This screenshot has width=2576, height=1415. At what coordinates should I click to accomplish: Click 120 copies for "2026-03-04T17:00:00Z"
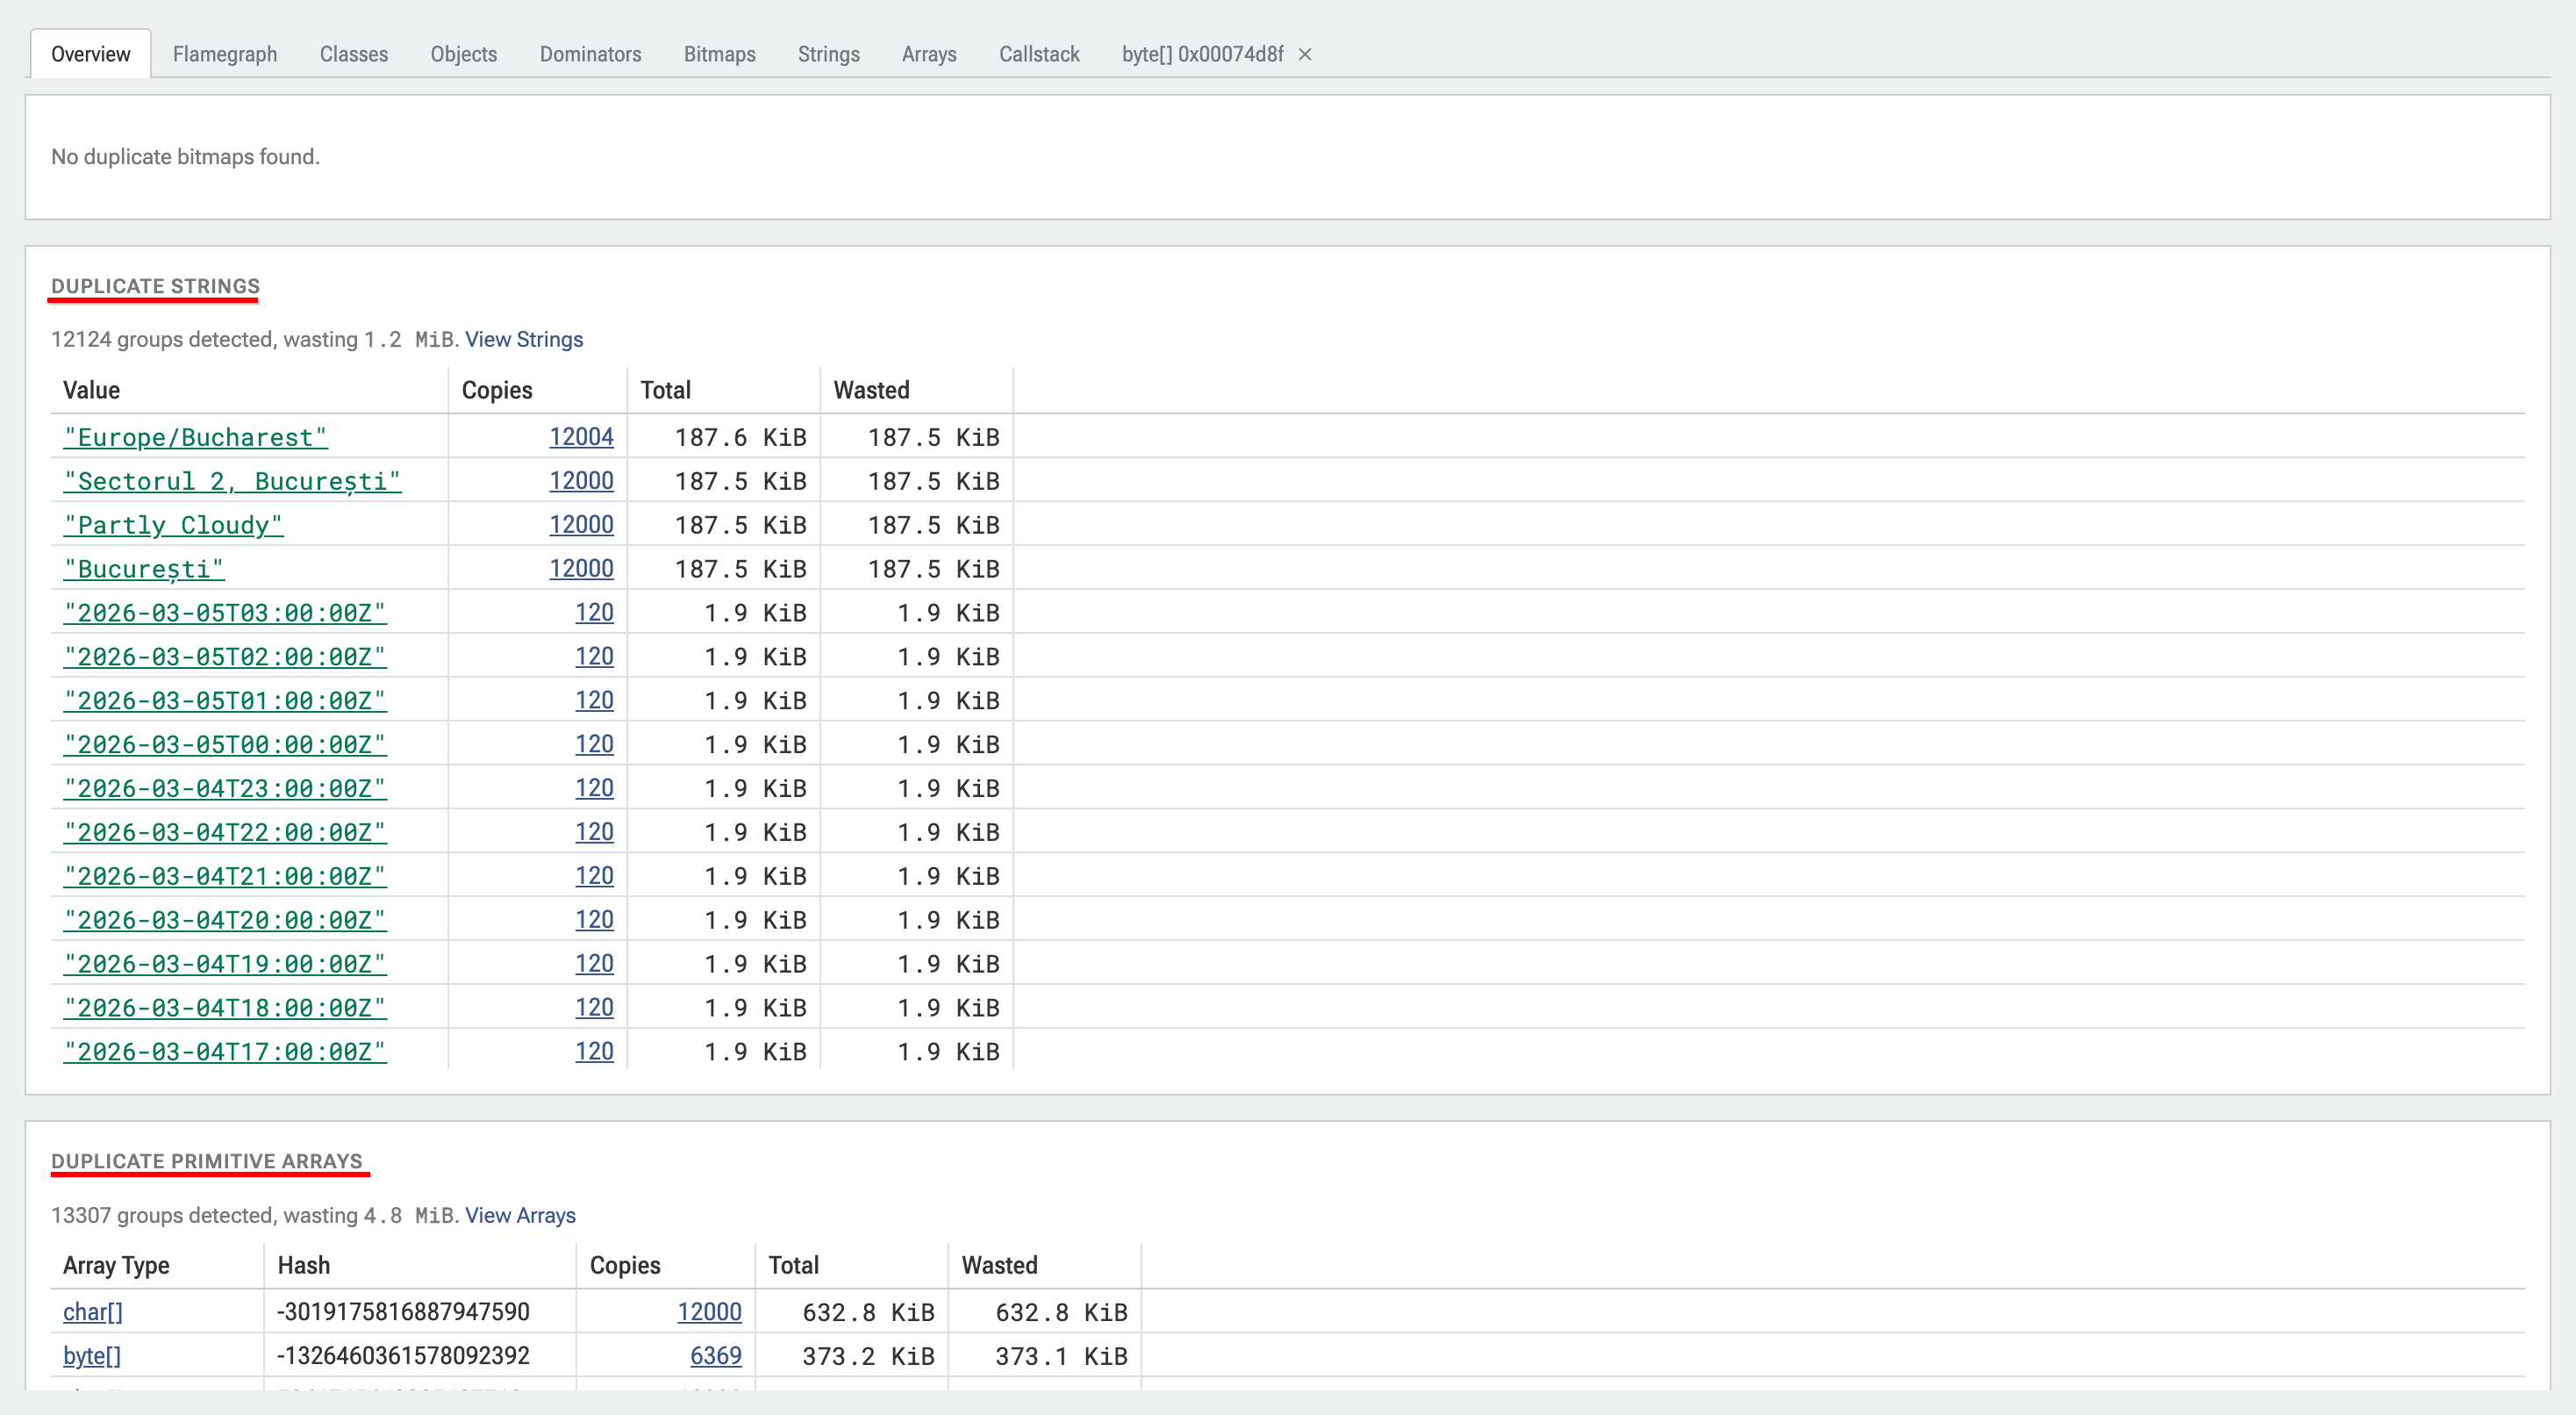pyautogui.click(x=594, y=1052)
